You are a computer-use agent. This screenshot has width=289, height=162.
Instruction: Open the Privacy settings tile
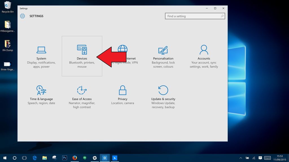tap(122, 96)
